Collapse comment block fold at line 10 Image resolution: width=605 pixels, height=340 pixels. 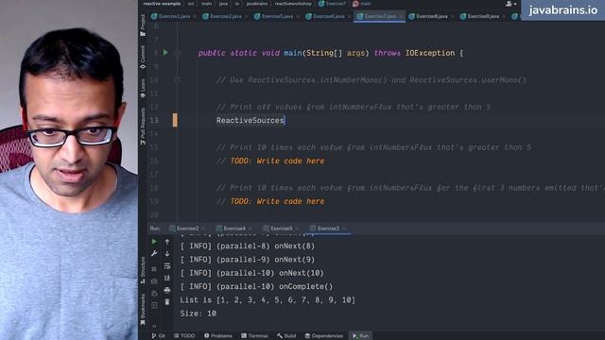click(x=177, y=79)
